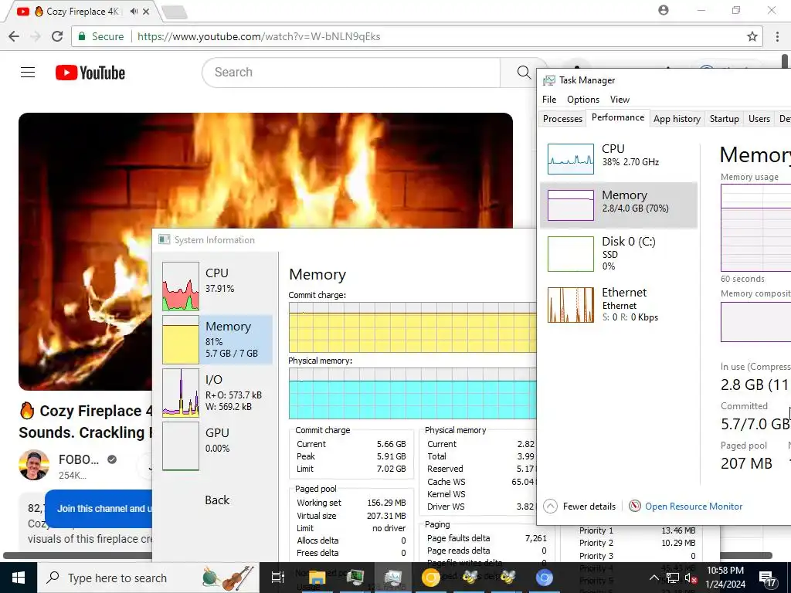Switch to the App history tab
Viewport: 791px width, 593px height.
pyautogui.click(x=677, y=118)
